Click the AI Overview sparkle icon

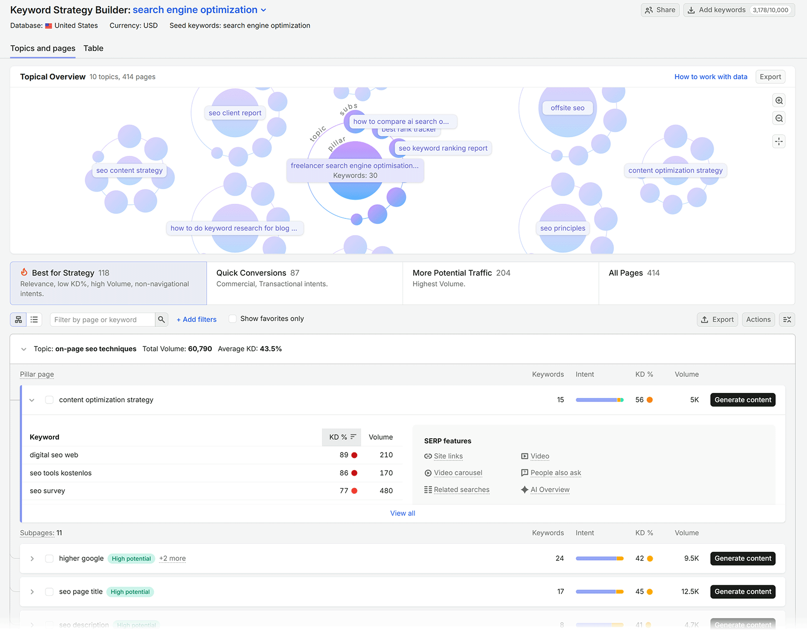[525, 490]
